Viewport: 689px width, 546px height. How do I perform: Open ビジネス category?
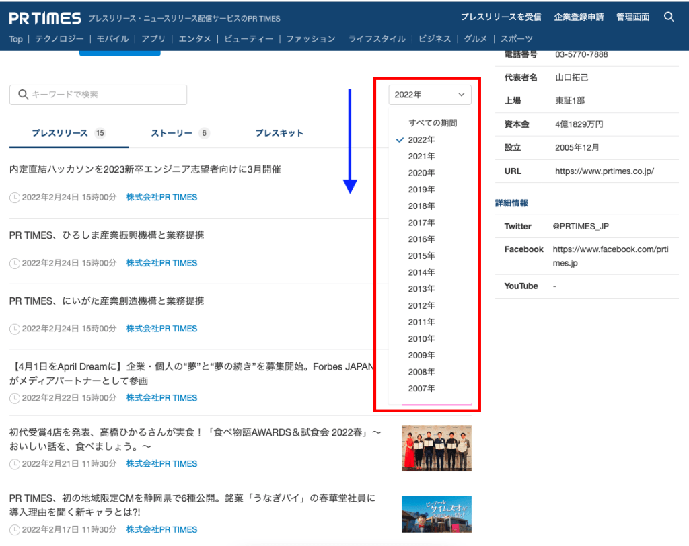pyautogui.click(x=435, y=39)
